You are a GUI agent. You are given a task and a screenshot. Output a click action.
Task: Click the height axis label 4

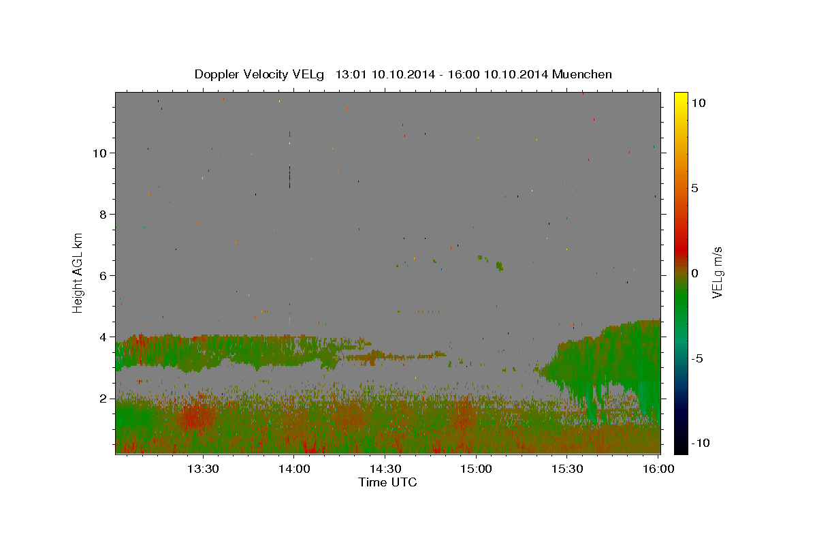[103, 337]
